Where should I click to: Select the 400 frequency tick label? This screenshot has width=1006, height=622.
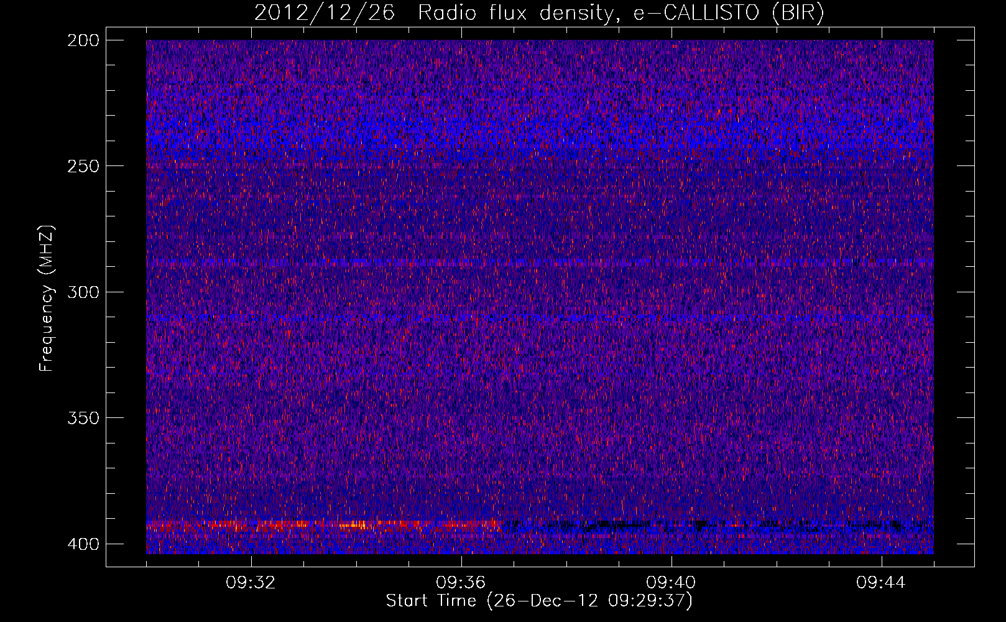pyautogui.click(x=83, y=544)
